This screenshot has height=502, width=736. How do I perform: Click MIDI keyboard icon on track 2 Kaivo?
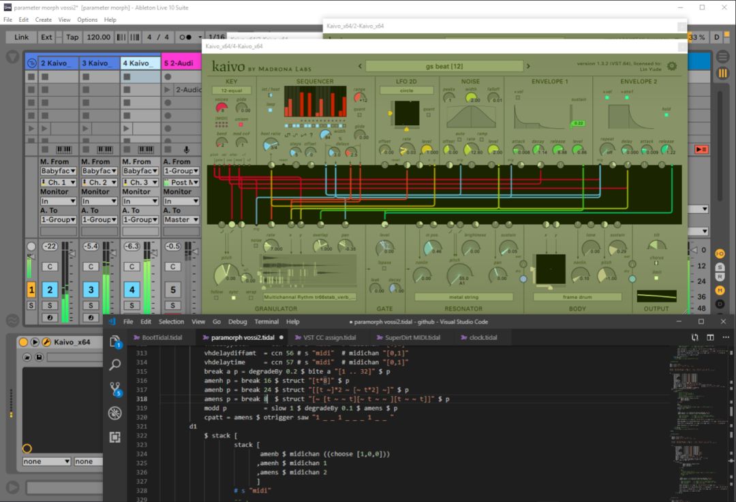(64, 150)
